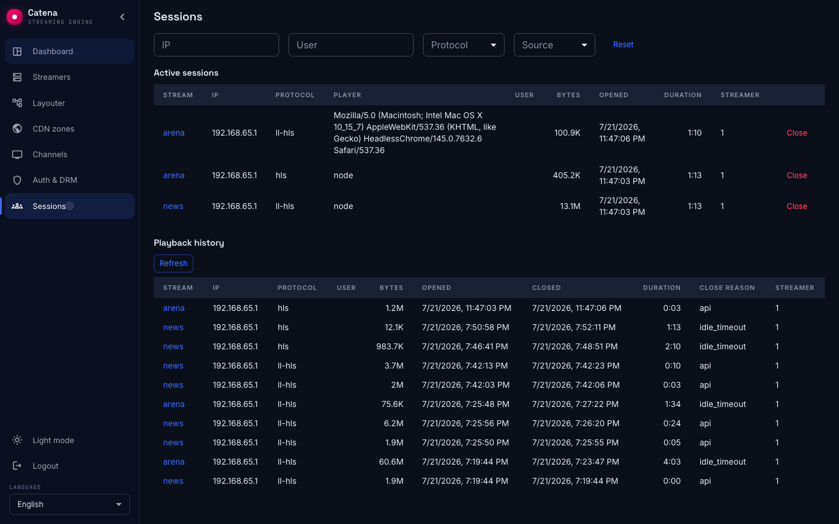
Task: Click the Logout exit icon
Action: 17,466
